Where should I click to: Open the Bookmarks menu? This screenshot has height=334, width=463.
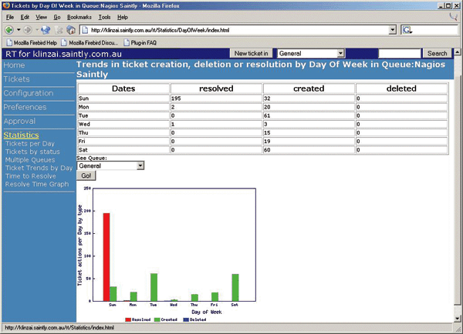(x=77, y=16)
